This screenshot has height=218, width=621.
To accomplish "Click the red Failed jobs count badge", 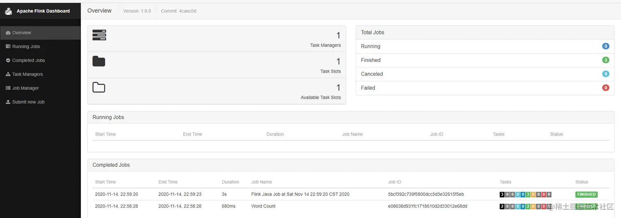I will coord(605,88).
